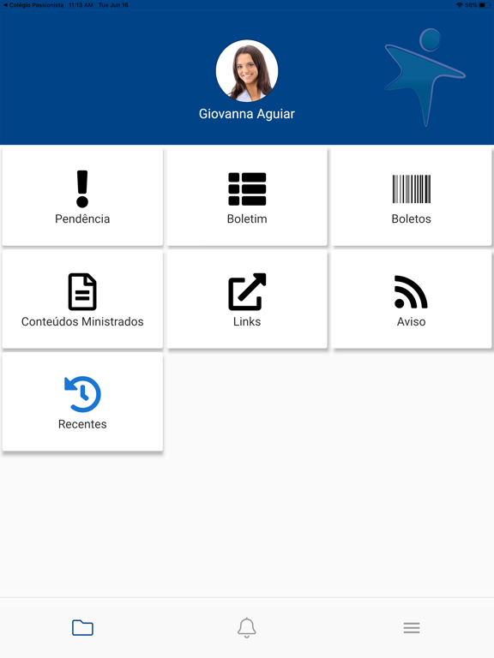This screenshot has height=658, width=494.
Task: Open the Recentes history clock icon
Action: (82, 394)
